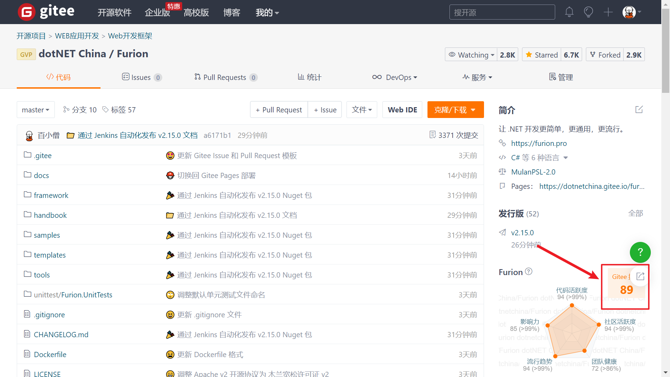Viewport: 670px width, 377px height.
Task: Open the notifications bell
Action: tap(569, 12)
